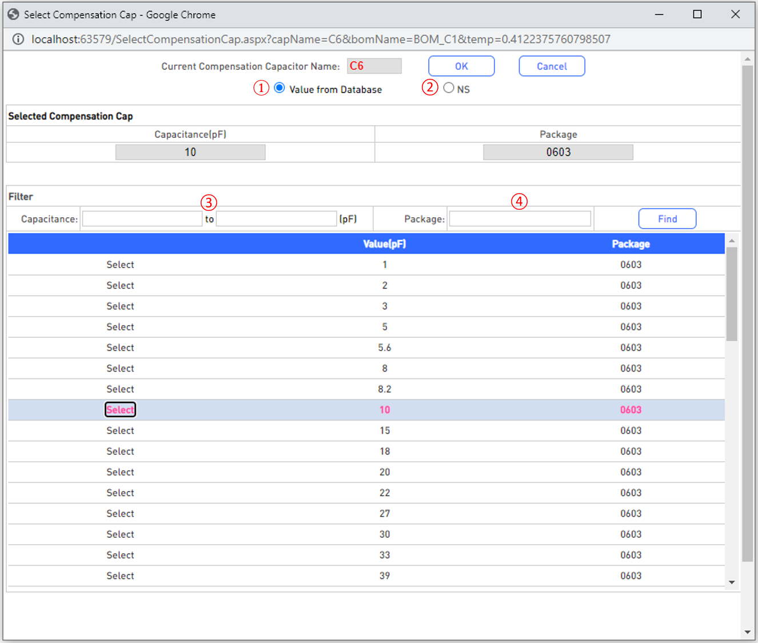
Task: Click the table scrollbar up arrow
Action: click(732, 241)
